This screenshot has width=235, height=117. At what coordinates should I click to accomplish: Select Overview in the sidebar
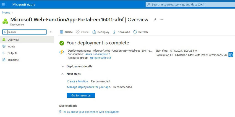pyautogui.click(x=13, y=40)
